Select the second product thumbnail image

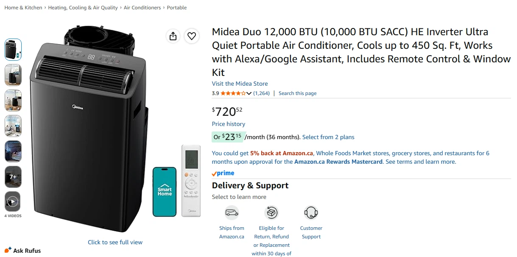click(13, 75)
